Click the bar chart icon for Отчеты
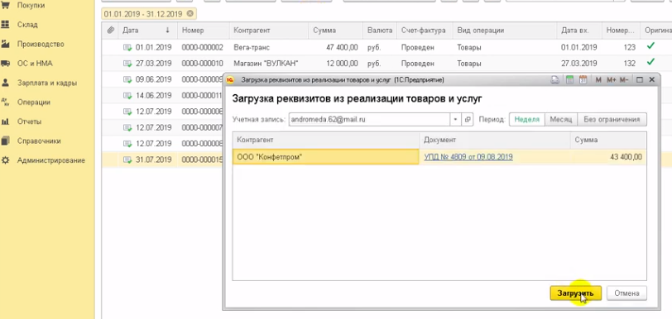This screenshot has height=319, width=672. [x=6, y=121]
